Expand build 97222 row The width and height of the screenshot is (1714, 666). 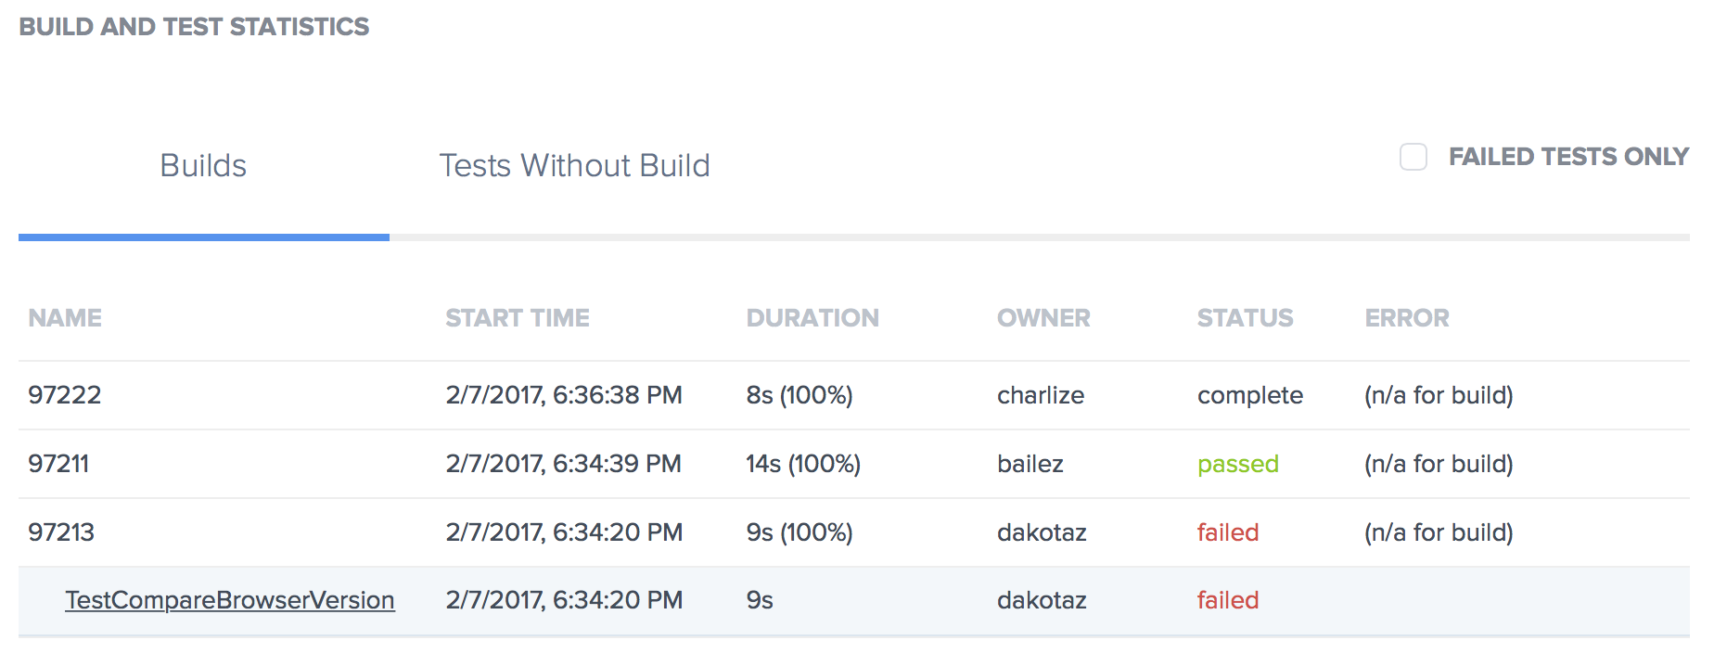pos(64,395)
